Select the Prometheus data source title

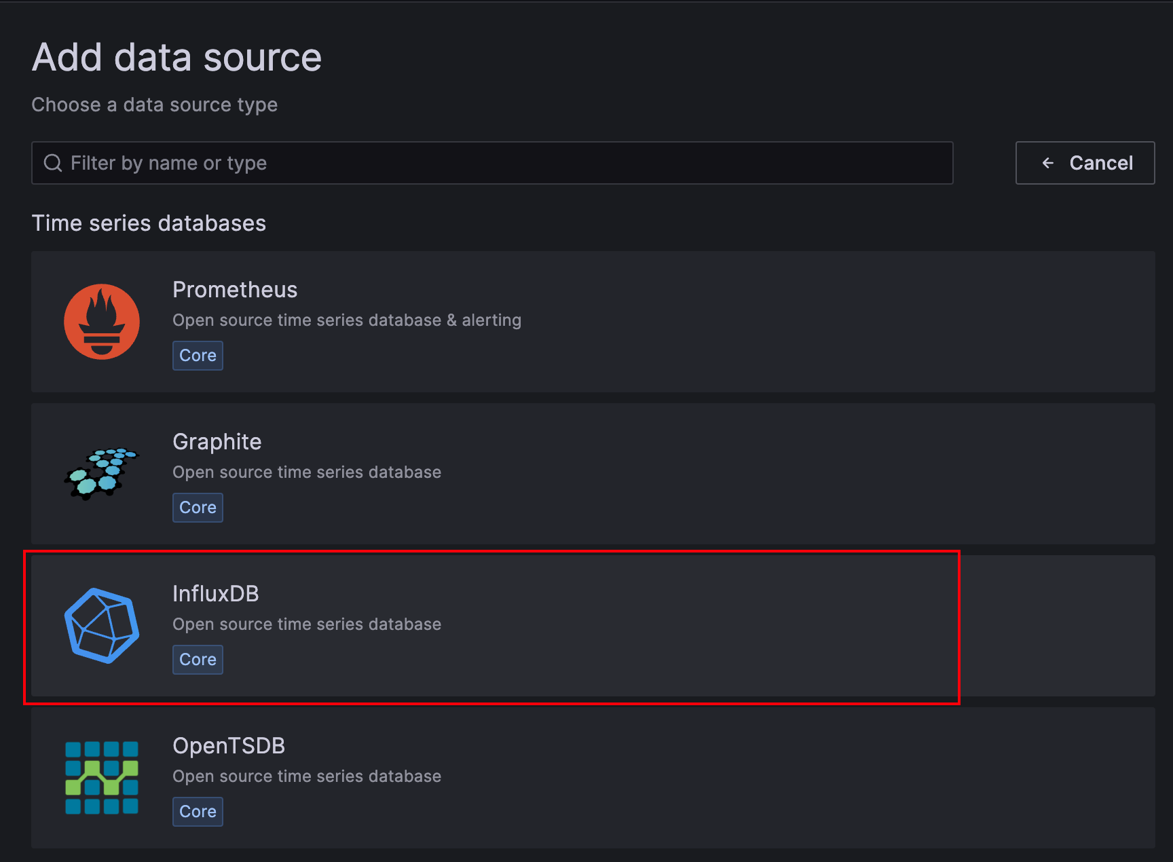click(x=235, y=290)
